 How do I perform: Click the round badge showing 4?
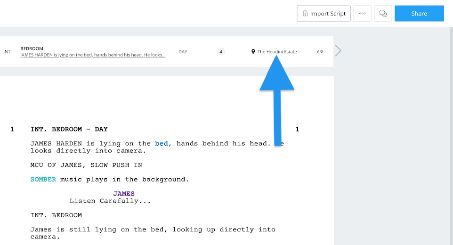(x=221, y=52)
